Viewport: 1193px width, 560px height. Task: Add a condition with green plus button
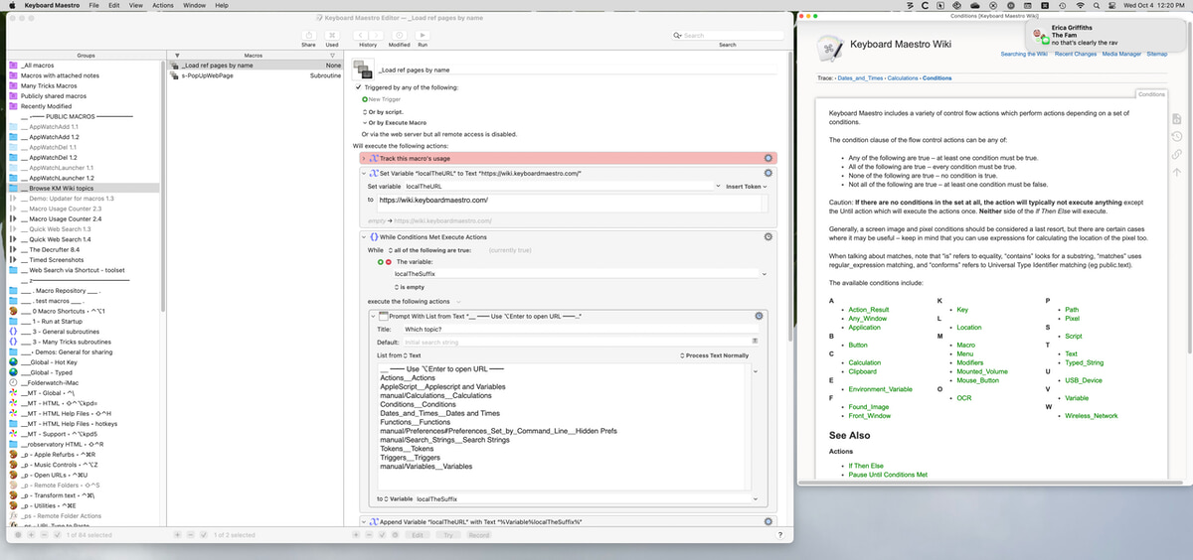coord(380,261)
